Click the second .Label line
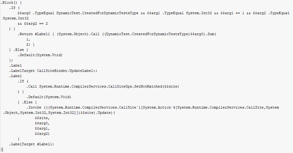This screenshot has height=153, width=293. tap(15, 76)
